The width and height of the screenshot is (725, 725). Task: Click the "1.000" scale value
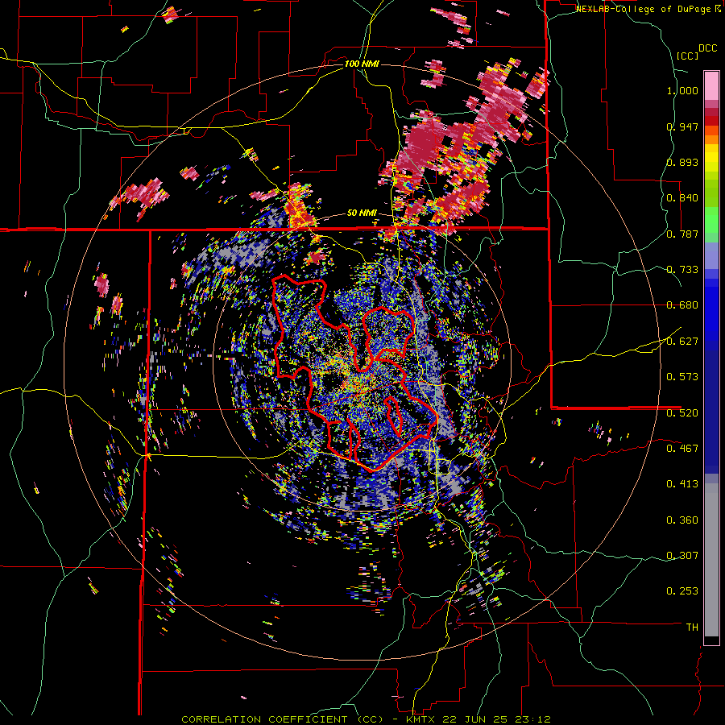tap(682, 90)
